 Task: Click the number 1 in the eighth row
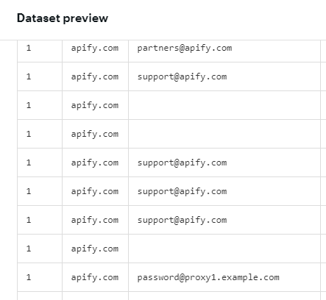[29, 249]
